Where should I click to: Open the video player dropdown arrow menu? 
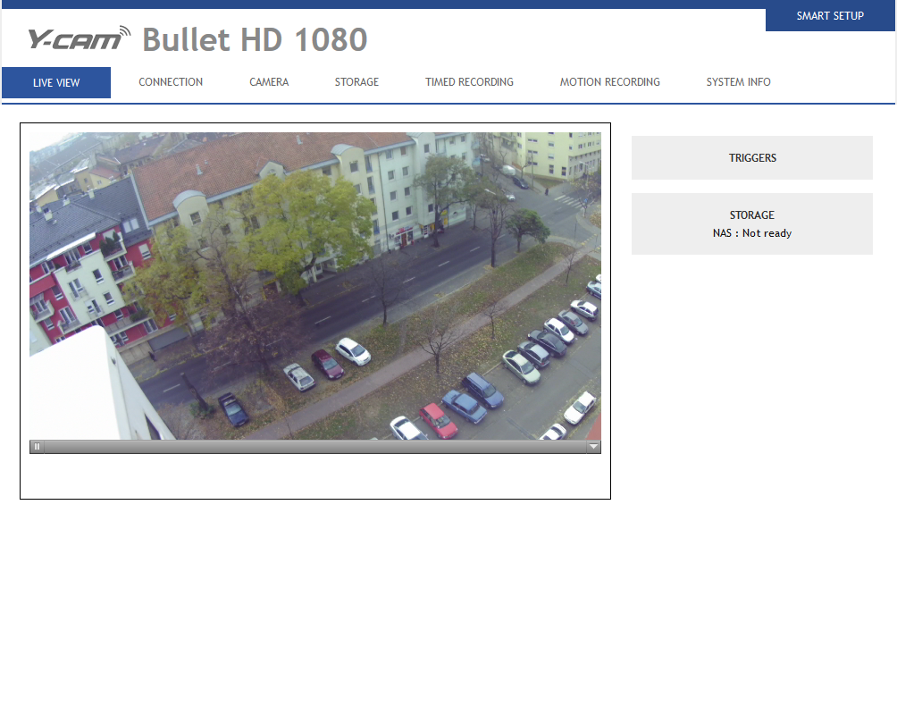tap(593, 447)
